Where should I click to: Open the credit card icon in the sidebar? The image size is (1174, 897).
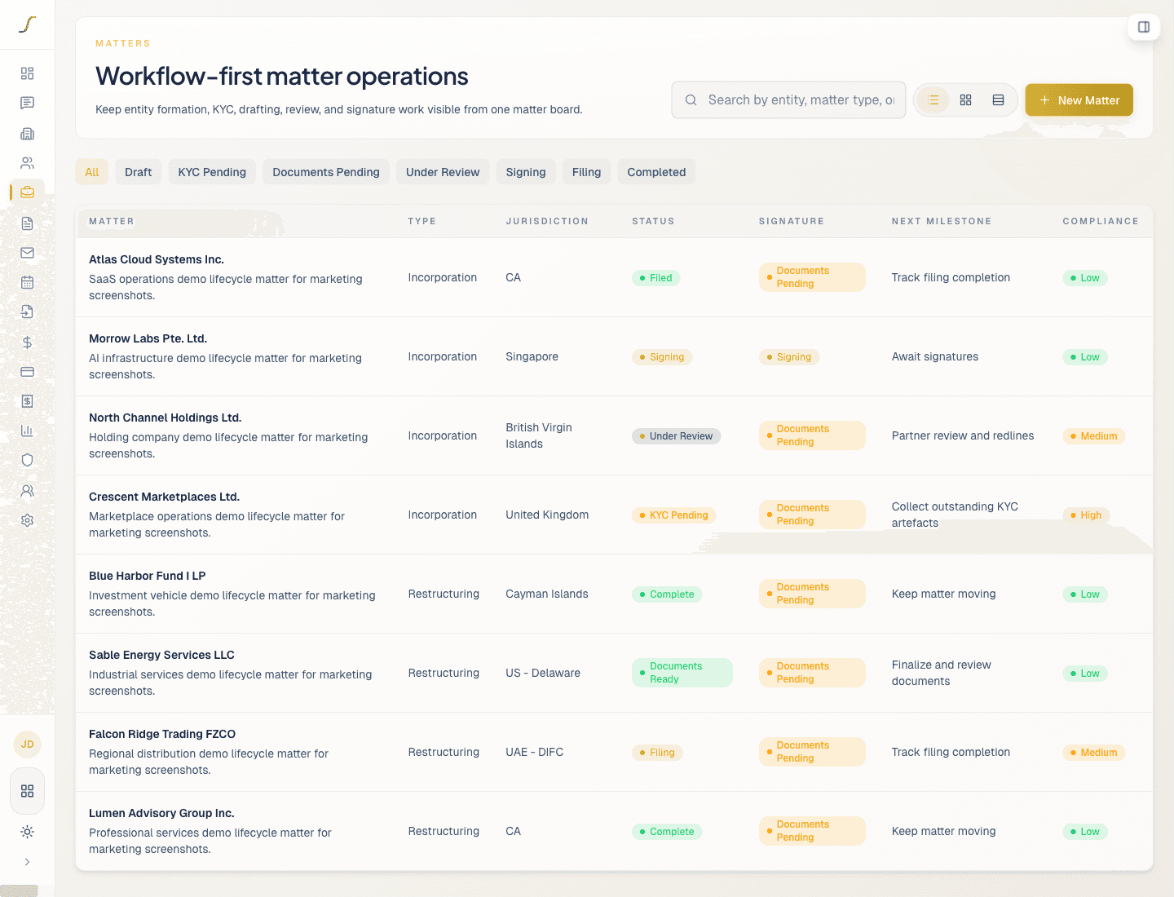point(27,371)
